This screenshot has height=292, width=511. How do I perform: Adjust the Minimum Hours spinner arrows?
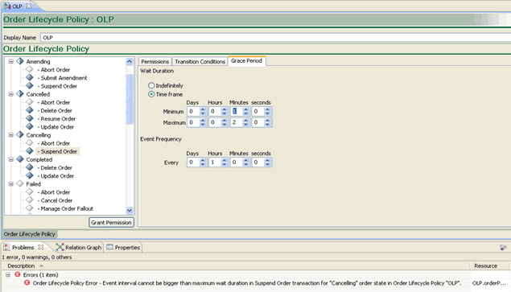225,112
